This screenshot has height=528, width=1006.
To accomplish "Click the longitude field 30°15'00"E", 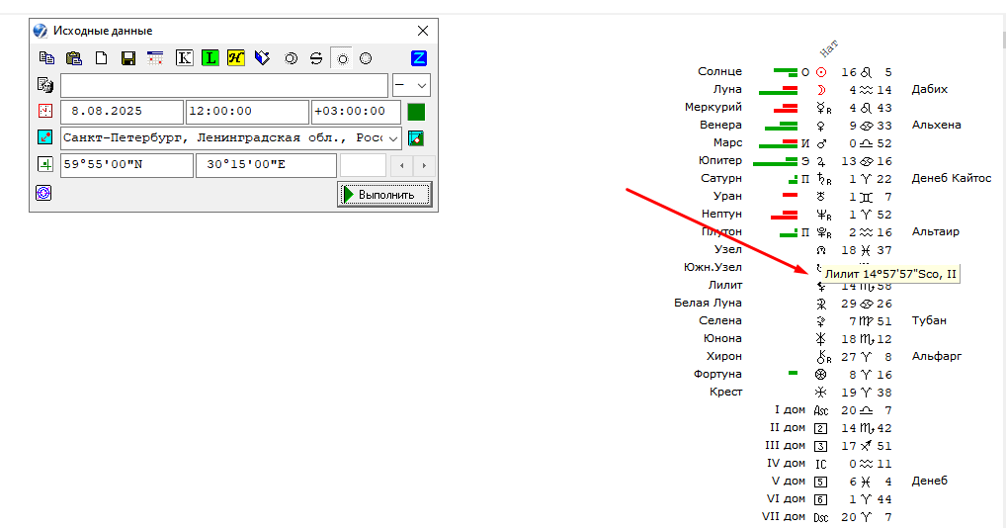I will pos(266,165).
